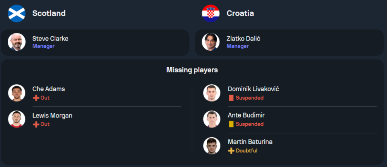Select the Zlatko Dalić name link
Viewport: 387px width, 167px height.
point(243,39)
